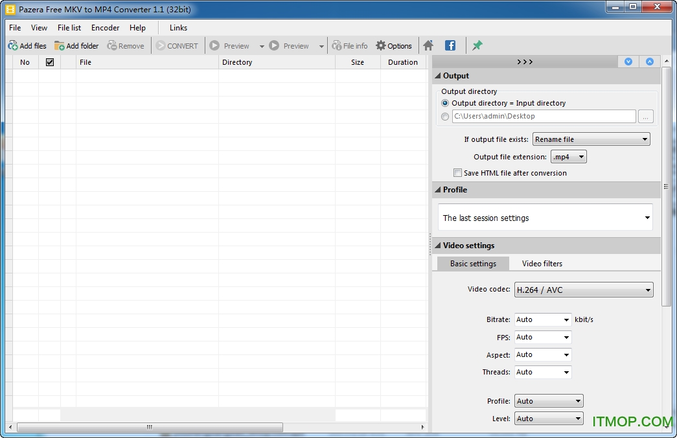Check Save HTML file after conversion
The height and width of the screenshot is (438, 677).
tap(457, 173)
